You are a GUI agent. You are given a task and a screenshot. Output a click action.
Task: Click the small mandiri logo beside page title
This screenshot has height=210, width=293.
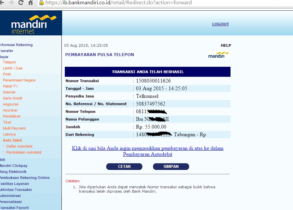click(218, 55)
